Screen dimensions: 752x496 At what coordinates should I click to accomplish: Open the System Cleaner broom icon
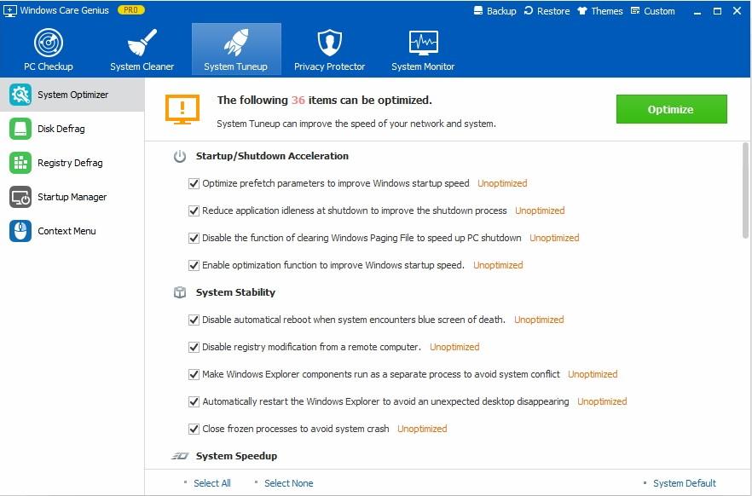[x=142, y=43]
